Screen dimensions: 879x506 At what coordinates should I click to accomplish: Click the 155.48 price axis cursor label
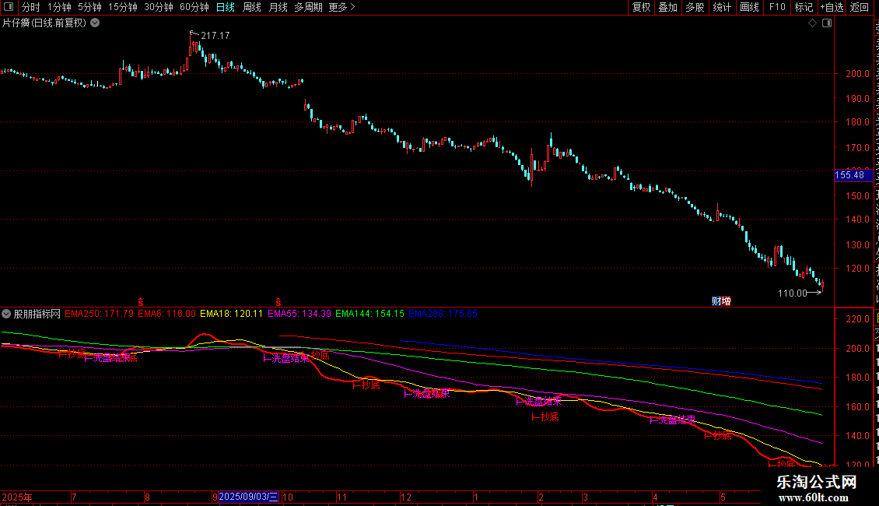pyautogui.click(x=853, y=175)
